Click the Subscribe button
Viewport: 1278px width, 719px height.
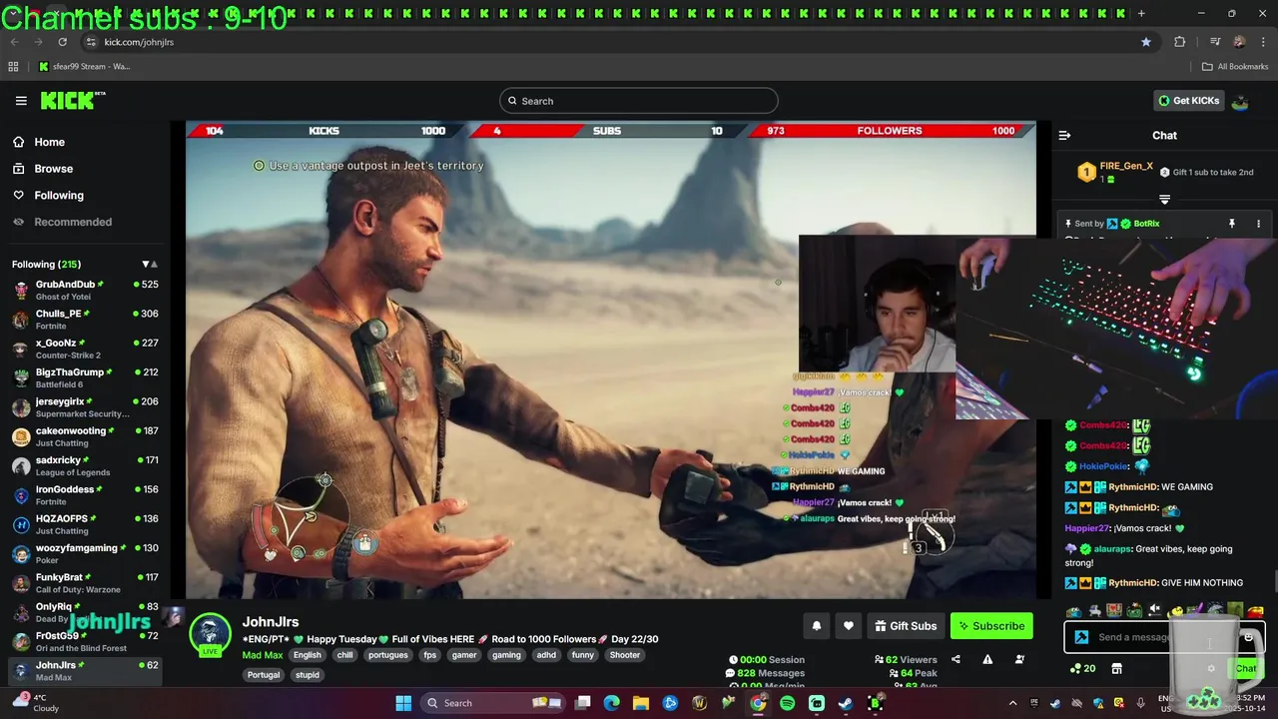pos(991,626)
